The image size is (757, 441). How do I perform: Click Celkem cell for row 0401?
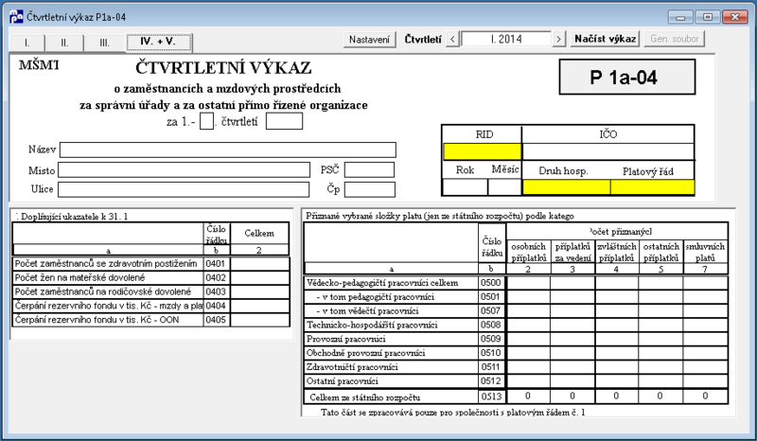tap(259, 264)
